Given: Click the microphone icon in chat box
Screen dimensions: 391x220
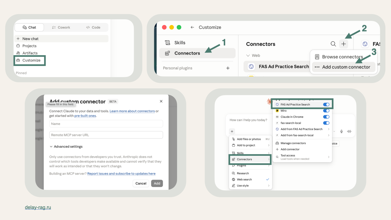Looking at the screenshot, I should coord(342,131).
